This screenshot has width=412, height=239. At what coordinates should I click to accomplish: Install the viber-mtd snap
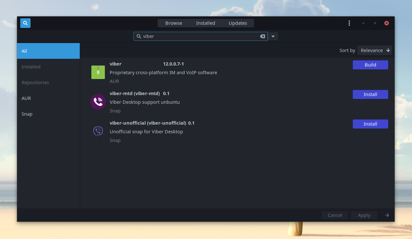pyautogui.click(x=370, y=94)
